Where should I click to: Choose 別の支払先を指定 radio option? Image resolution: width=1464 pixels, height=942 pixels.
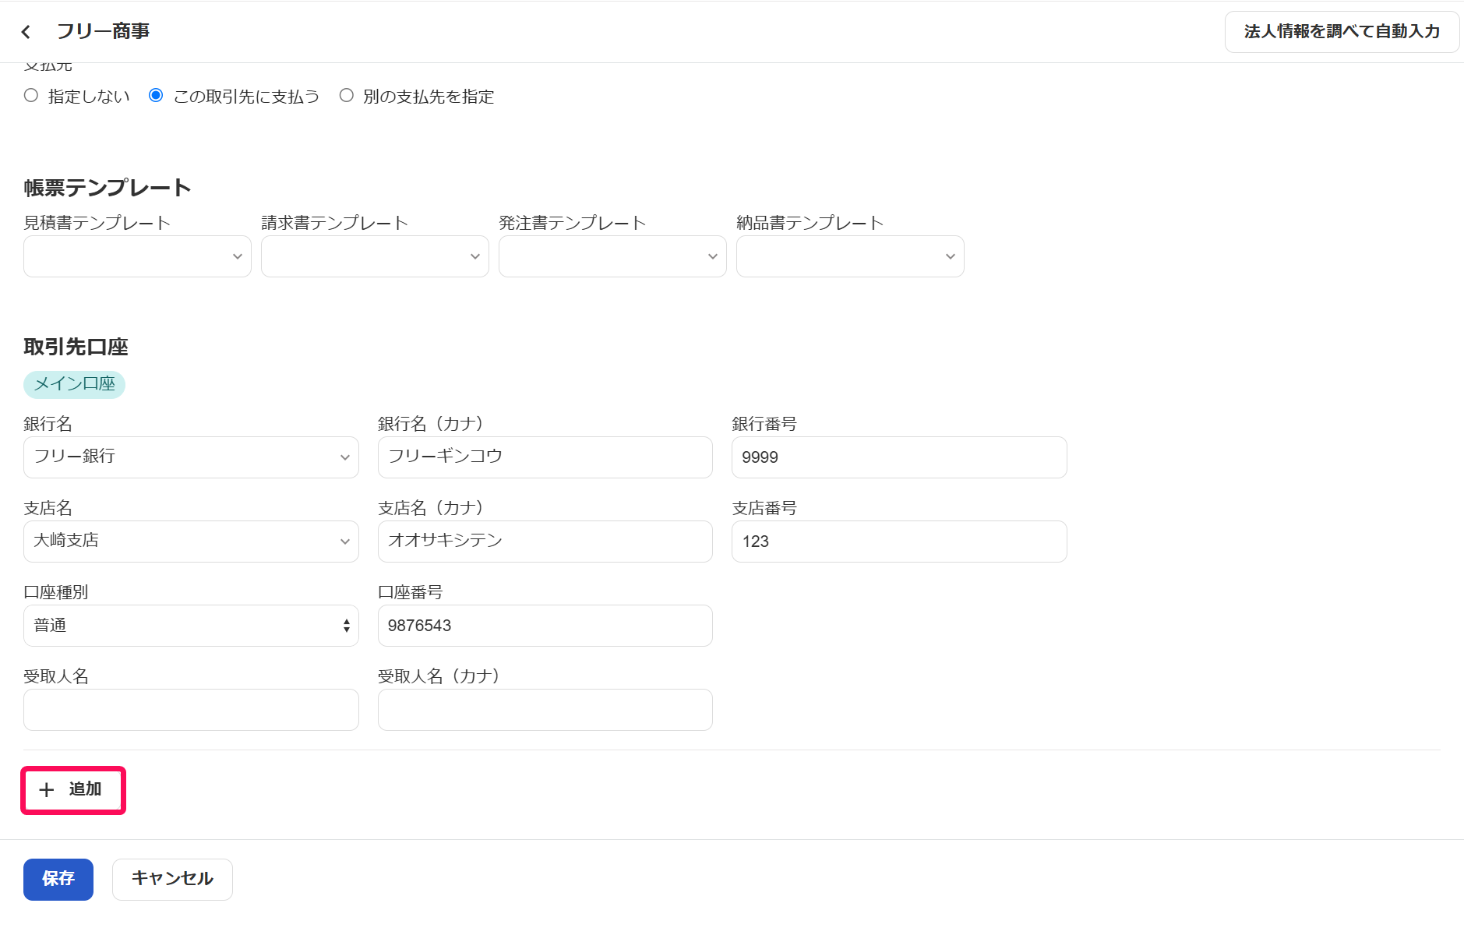(x=347, y=96)
